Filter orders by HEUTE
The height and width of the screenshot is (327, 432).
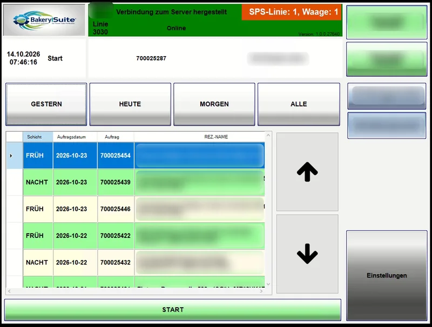pos(130,104)
